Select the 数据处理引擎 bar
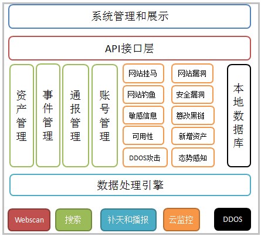The height and width of the screenshot is (236, 261). click(130, 185)
